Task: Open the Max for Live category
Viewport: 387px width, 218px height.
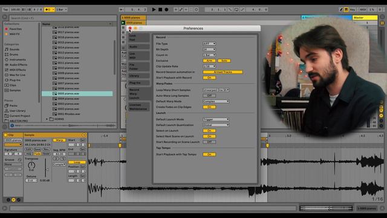Action: click(x=18, y=75)
